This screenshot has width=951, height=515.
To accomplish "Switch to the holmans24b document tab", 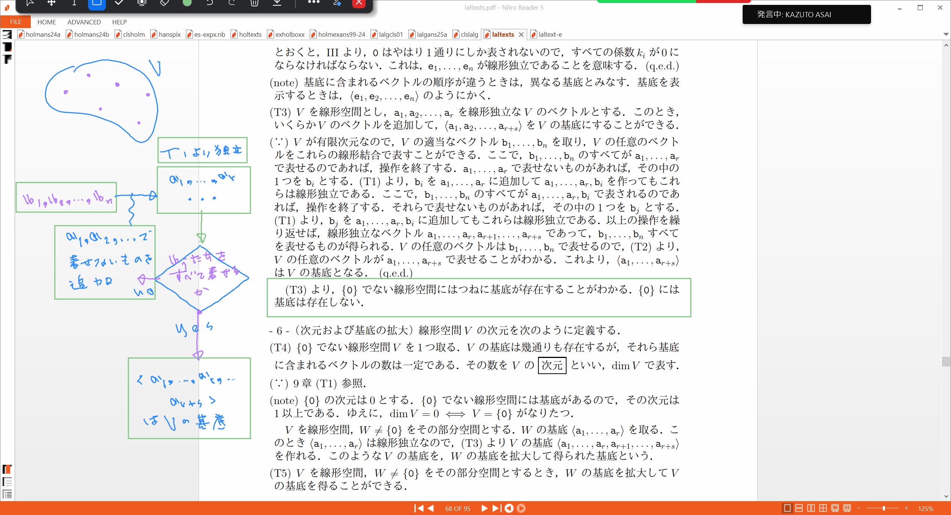I will pyautogui.click(x=88, y=34).
